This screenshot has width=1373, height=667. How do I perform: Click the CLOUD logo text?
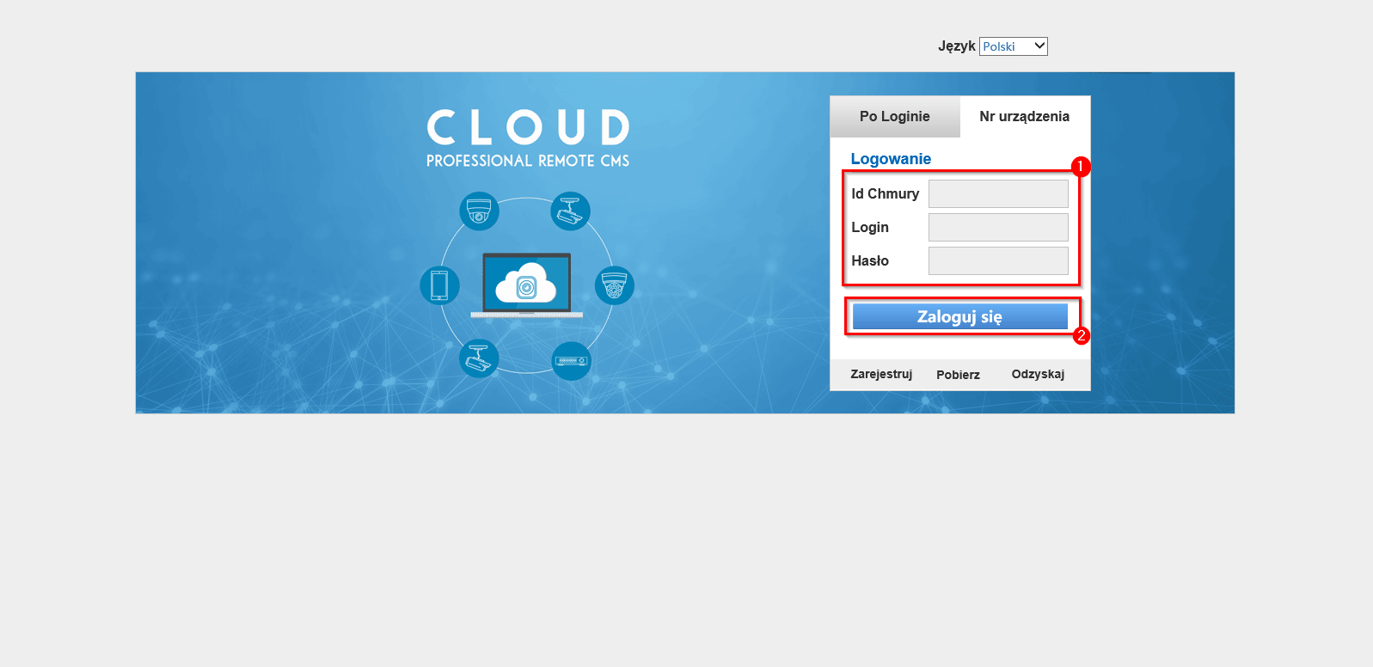[528, 127]
